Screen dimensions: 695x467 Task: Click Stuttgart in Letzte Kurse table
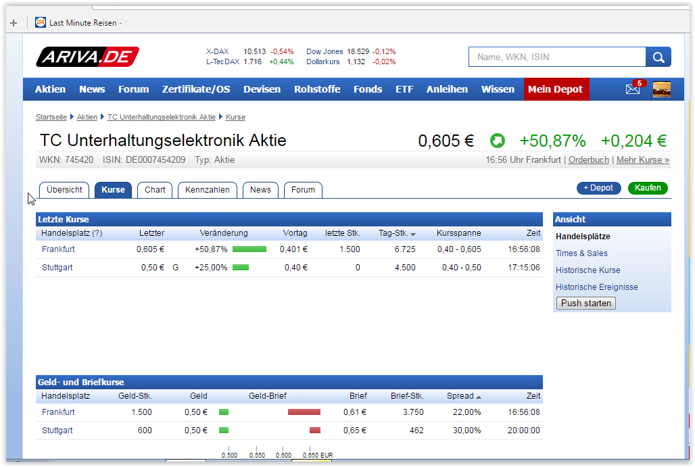57,267
